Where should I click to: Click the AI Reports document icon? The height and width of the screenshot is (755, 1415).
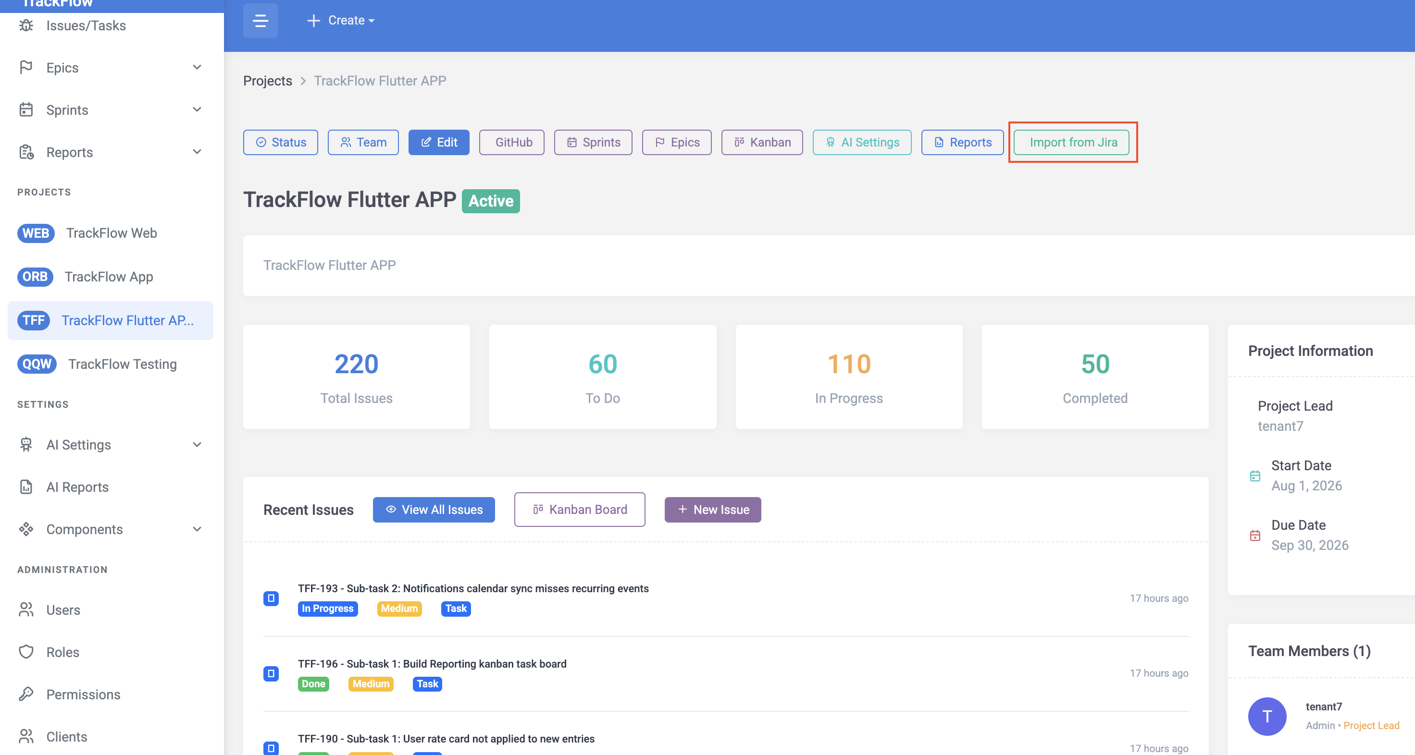pos(26,487)
